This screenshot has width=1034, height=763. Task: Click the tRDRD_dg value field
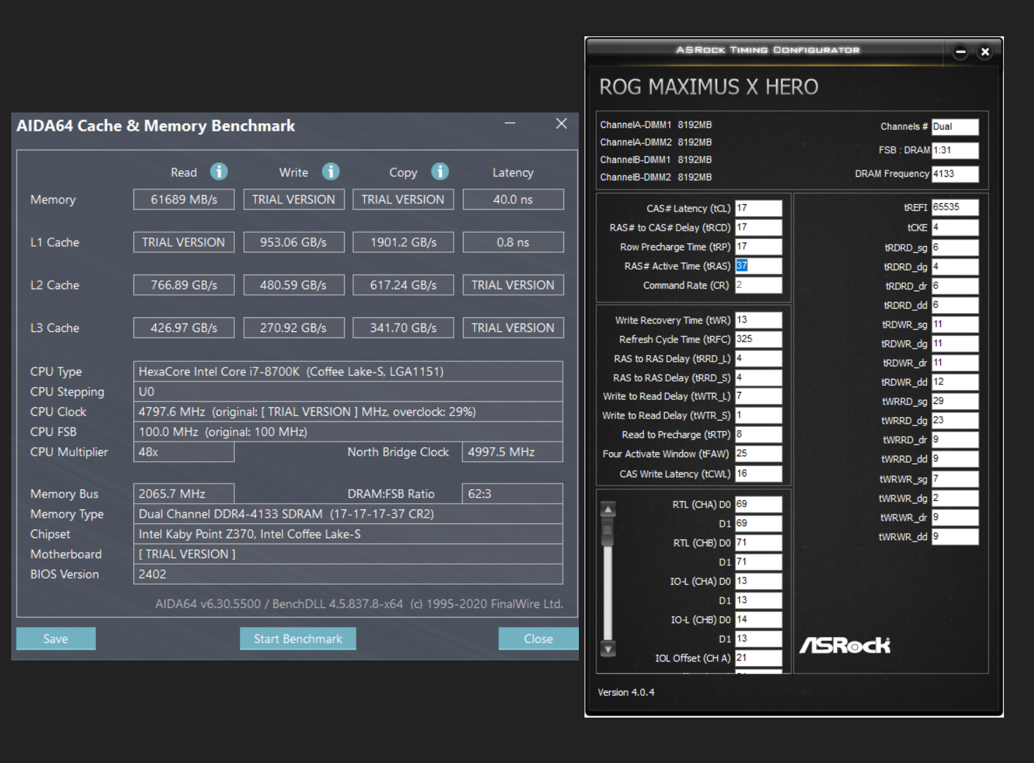(x=955, y=267)
